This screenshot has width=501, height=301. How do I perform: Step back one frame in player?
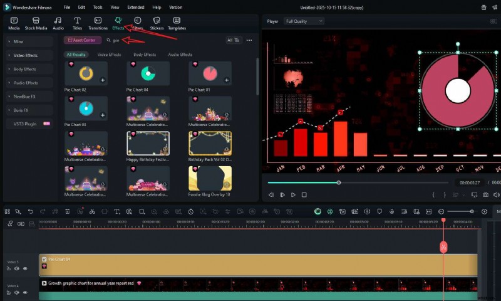pyautogui.click(x=271, y=195)
